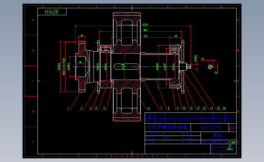Click part balloon number 13
This screenshot has height=162, width=264.
click(x=204, y=108)
